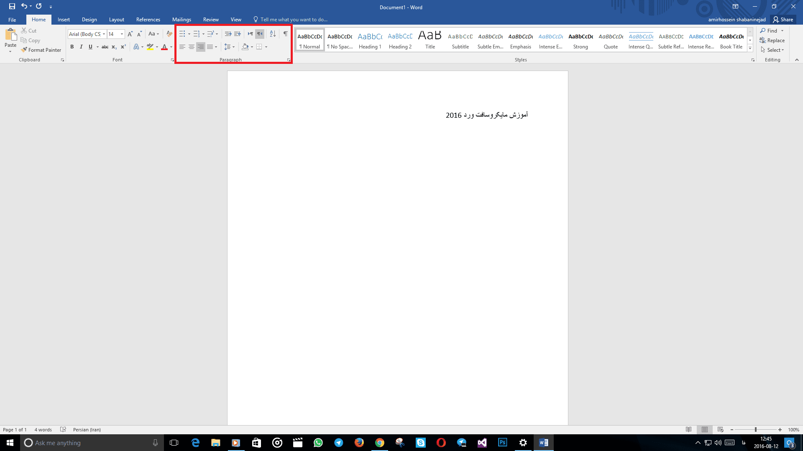Open the font name dropdown

104,34
